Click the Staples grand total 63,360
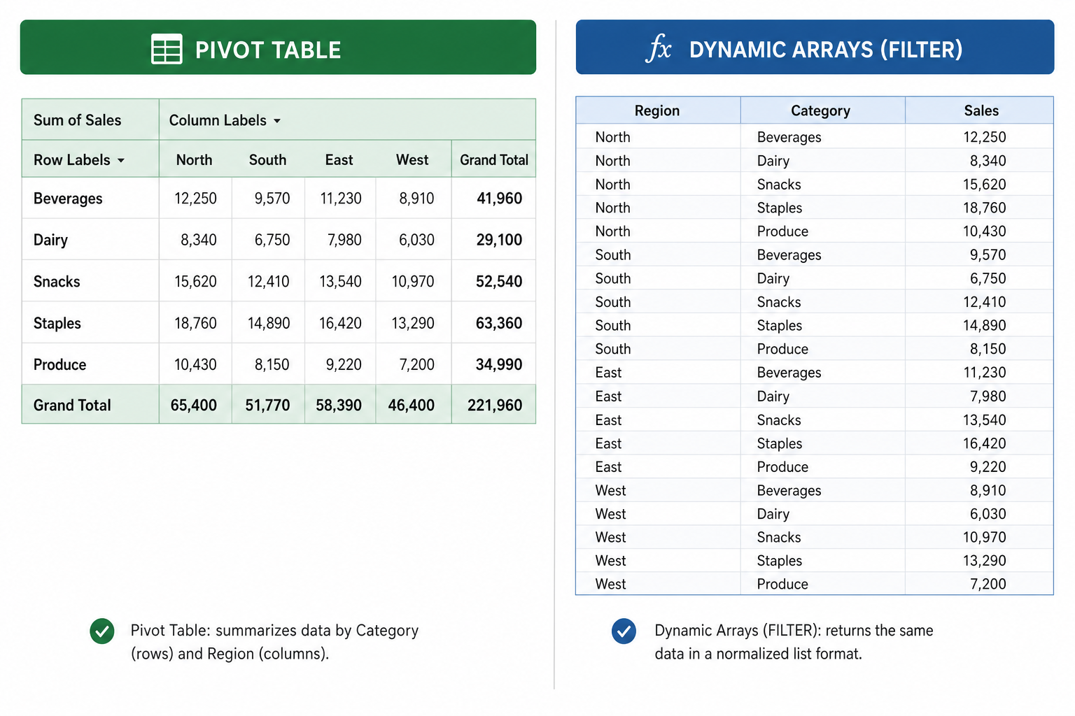1075x716 pixels. coord(499,323)
